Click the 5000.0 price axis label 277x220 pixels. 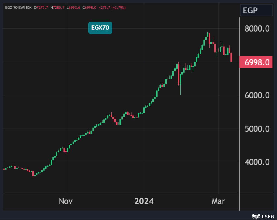(x=257, y=129)
